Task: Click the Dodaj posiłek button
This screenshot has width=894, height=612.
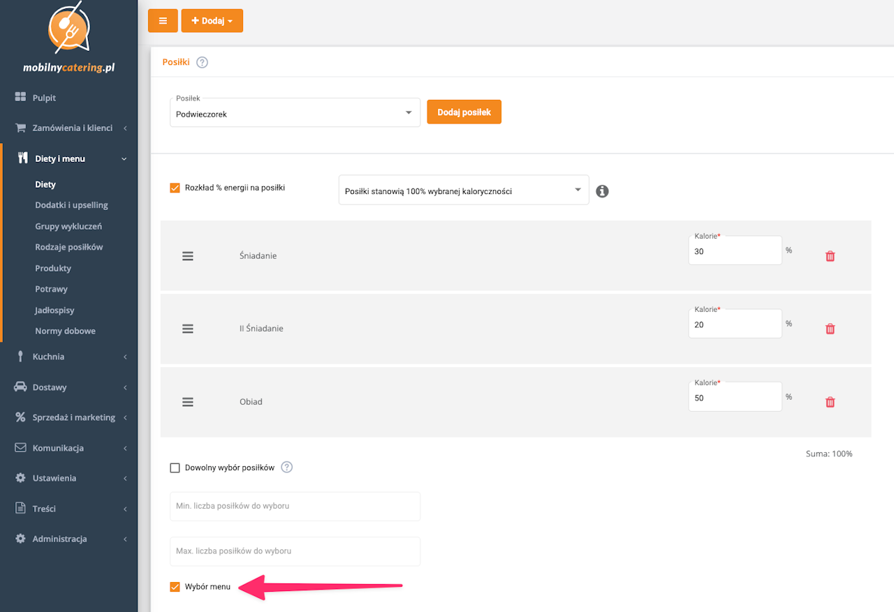Action: [x=464, y=112]
